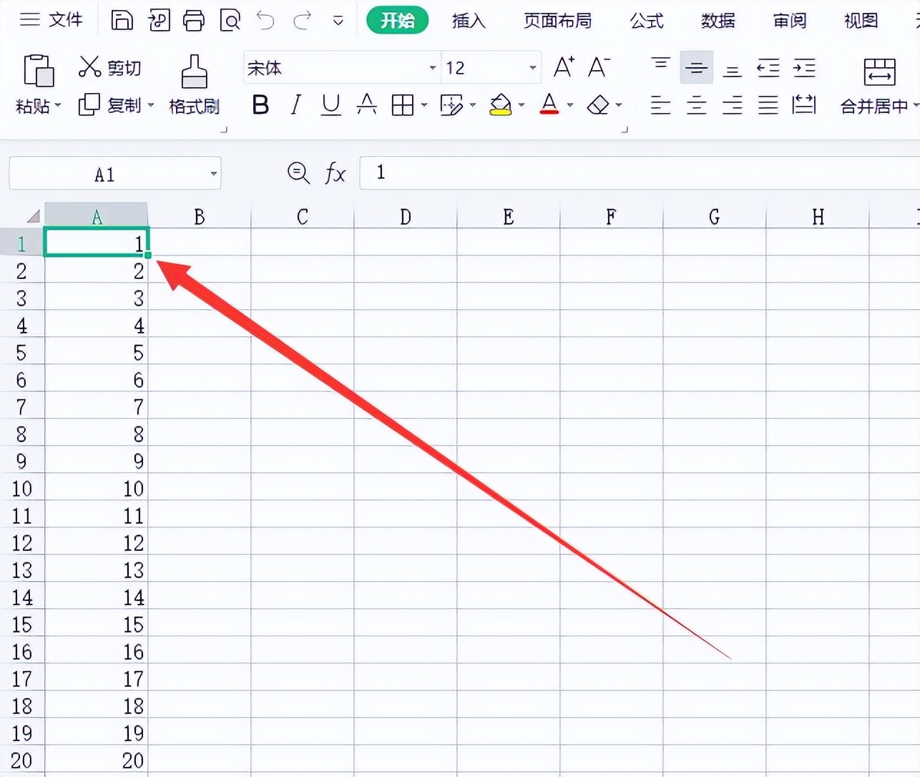Image resolution: width=920 pixels, height=777 pixels.
Task: Click the cell Borders icon
Action: click(x=403, y=106)
